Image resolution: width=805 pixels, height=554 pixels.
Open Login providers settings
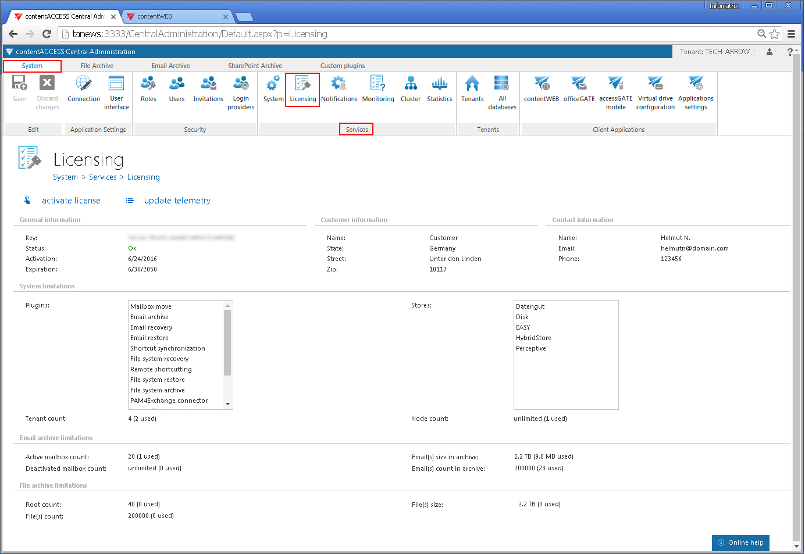(241, 92)
